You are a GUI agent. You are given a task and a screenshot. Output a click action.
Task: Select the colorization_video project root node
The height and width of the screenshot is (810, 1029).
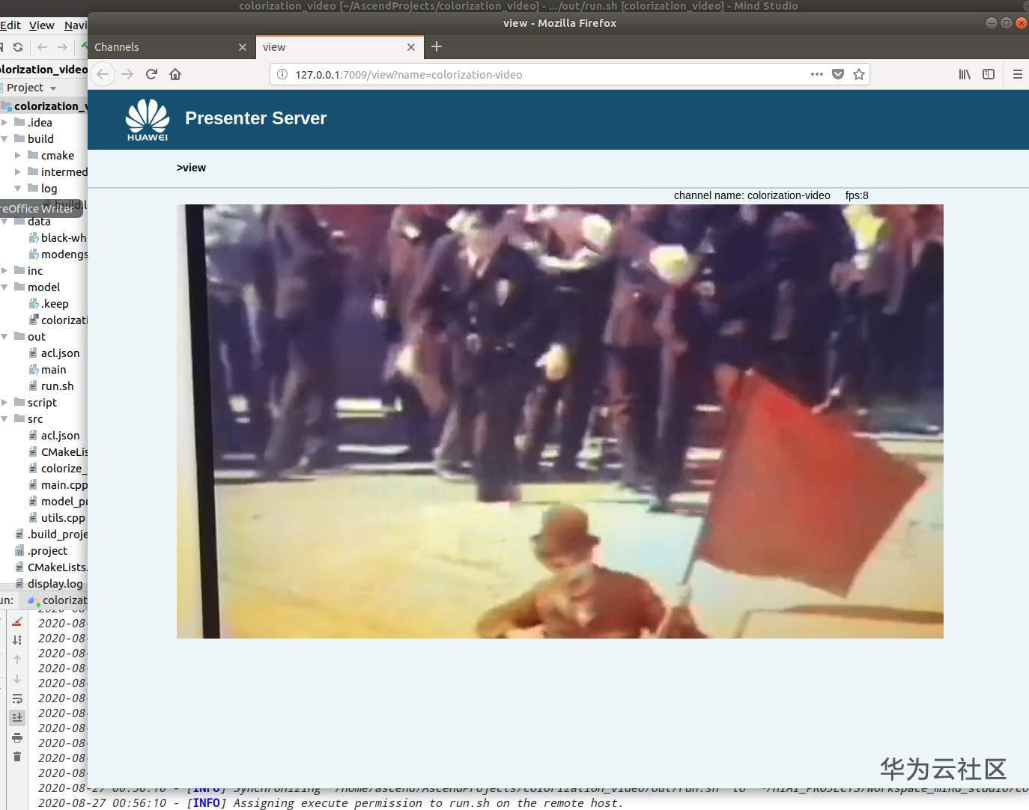click(45, 106)
